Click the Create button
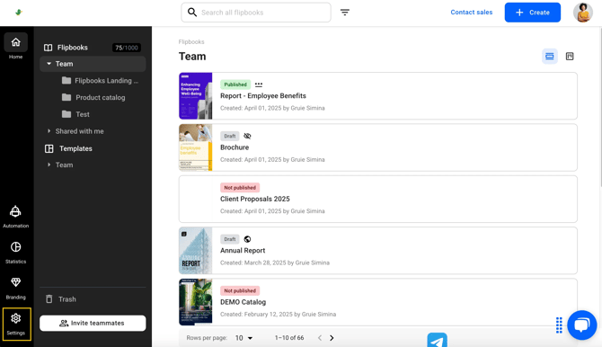Image resolution: width=602 pixels, height=347 pixels. (x=533, y=13)
